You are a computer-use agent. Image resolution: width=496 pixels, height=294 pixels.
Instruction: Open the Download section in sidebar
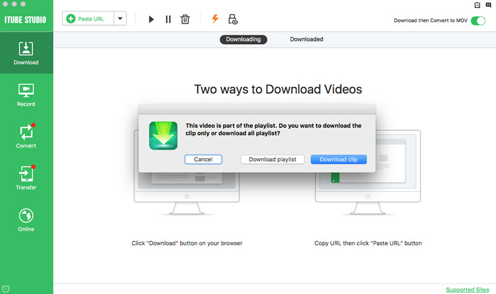click(x=26, y=53)
